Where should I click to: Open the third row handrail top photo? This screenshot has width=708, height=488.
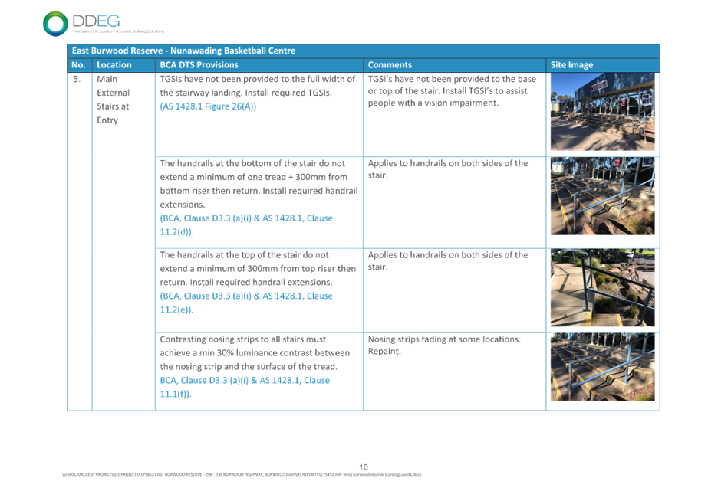[x=602, y=288]
